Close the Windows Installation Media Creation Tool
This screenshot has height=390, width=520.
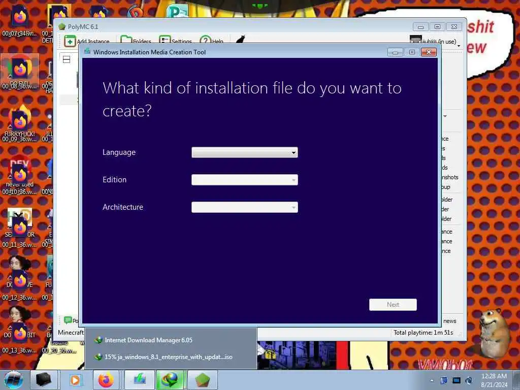[429, 52]
